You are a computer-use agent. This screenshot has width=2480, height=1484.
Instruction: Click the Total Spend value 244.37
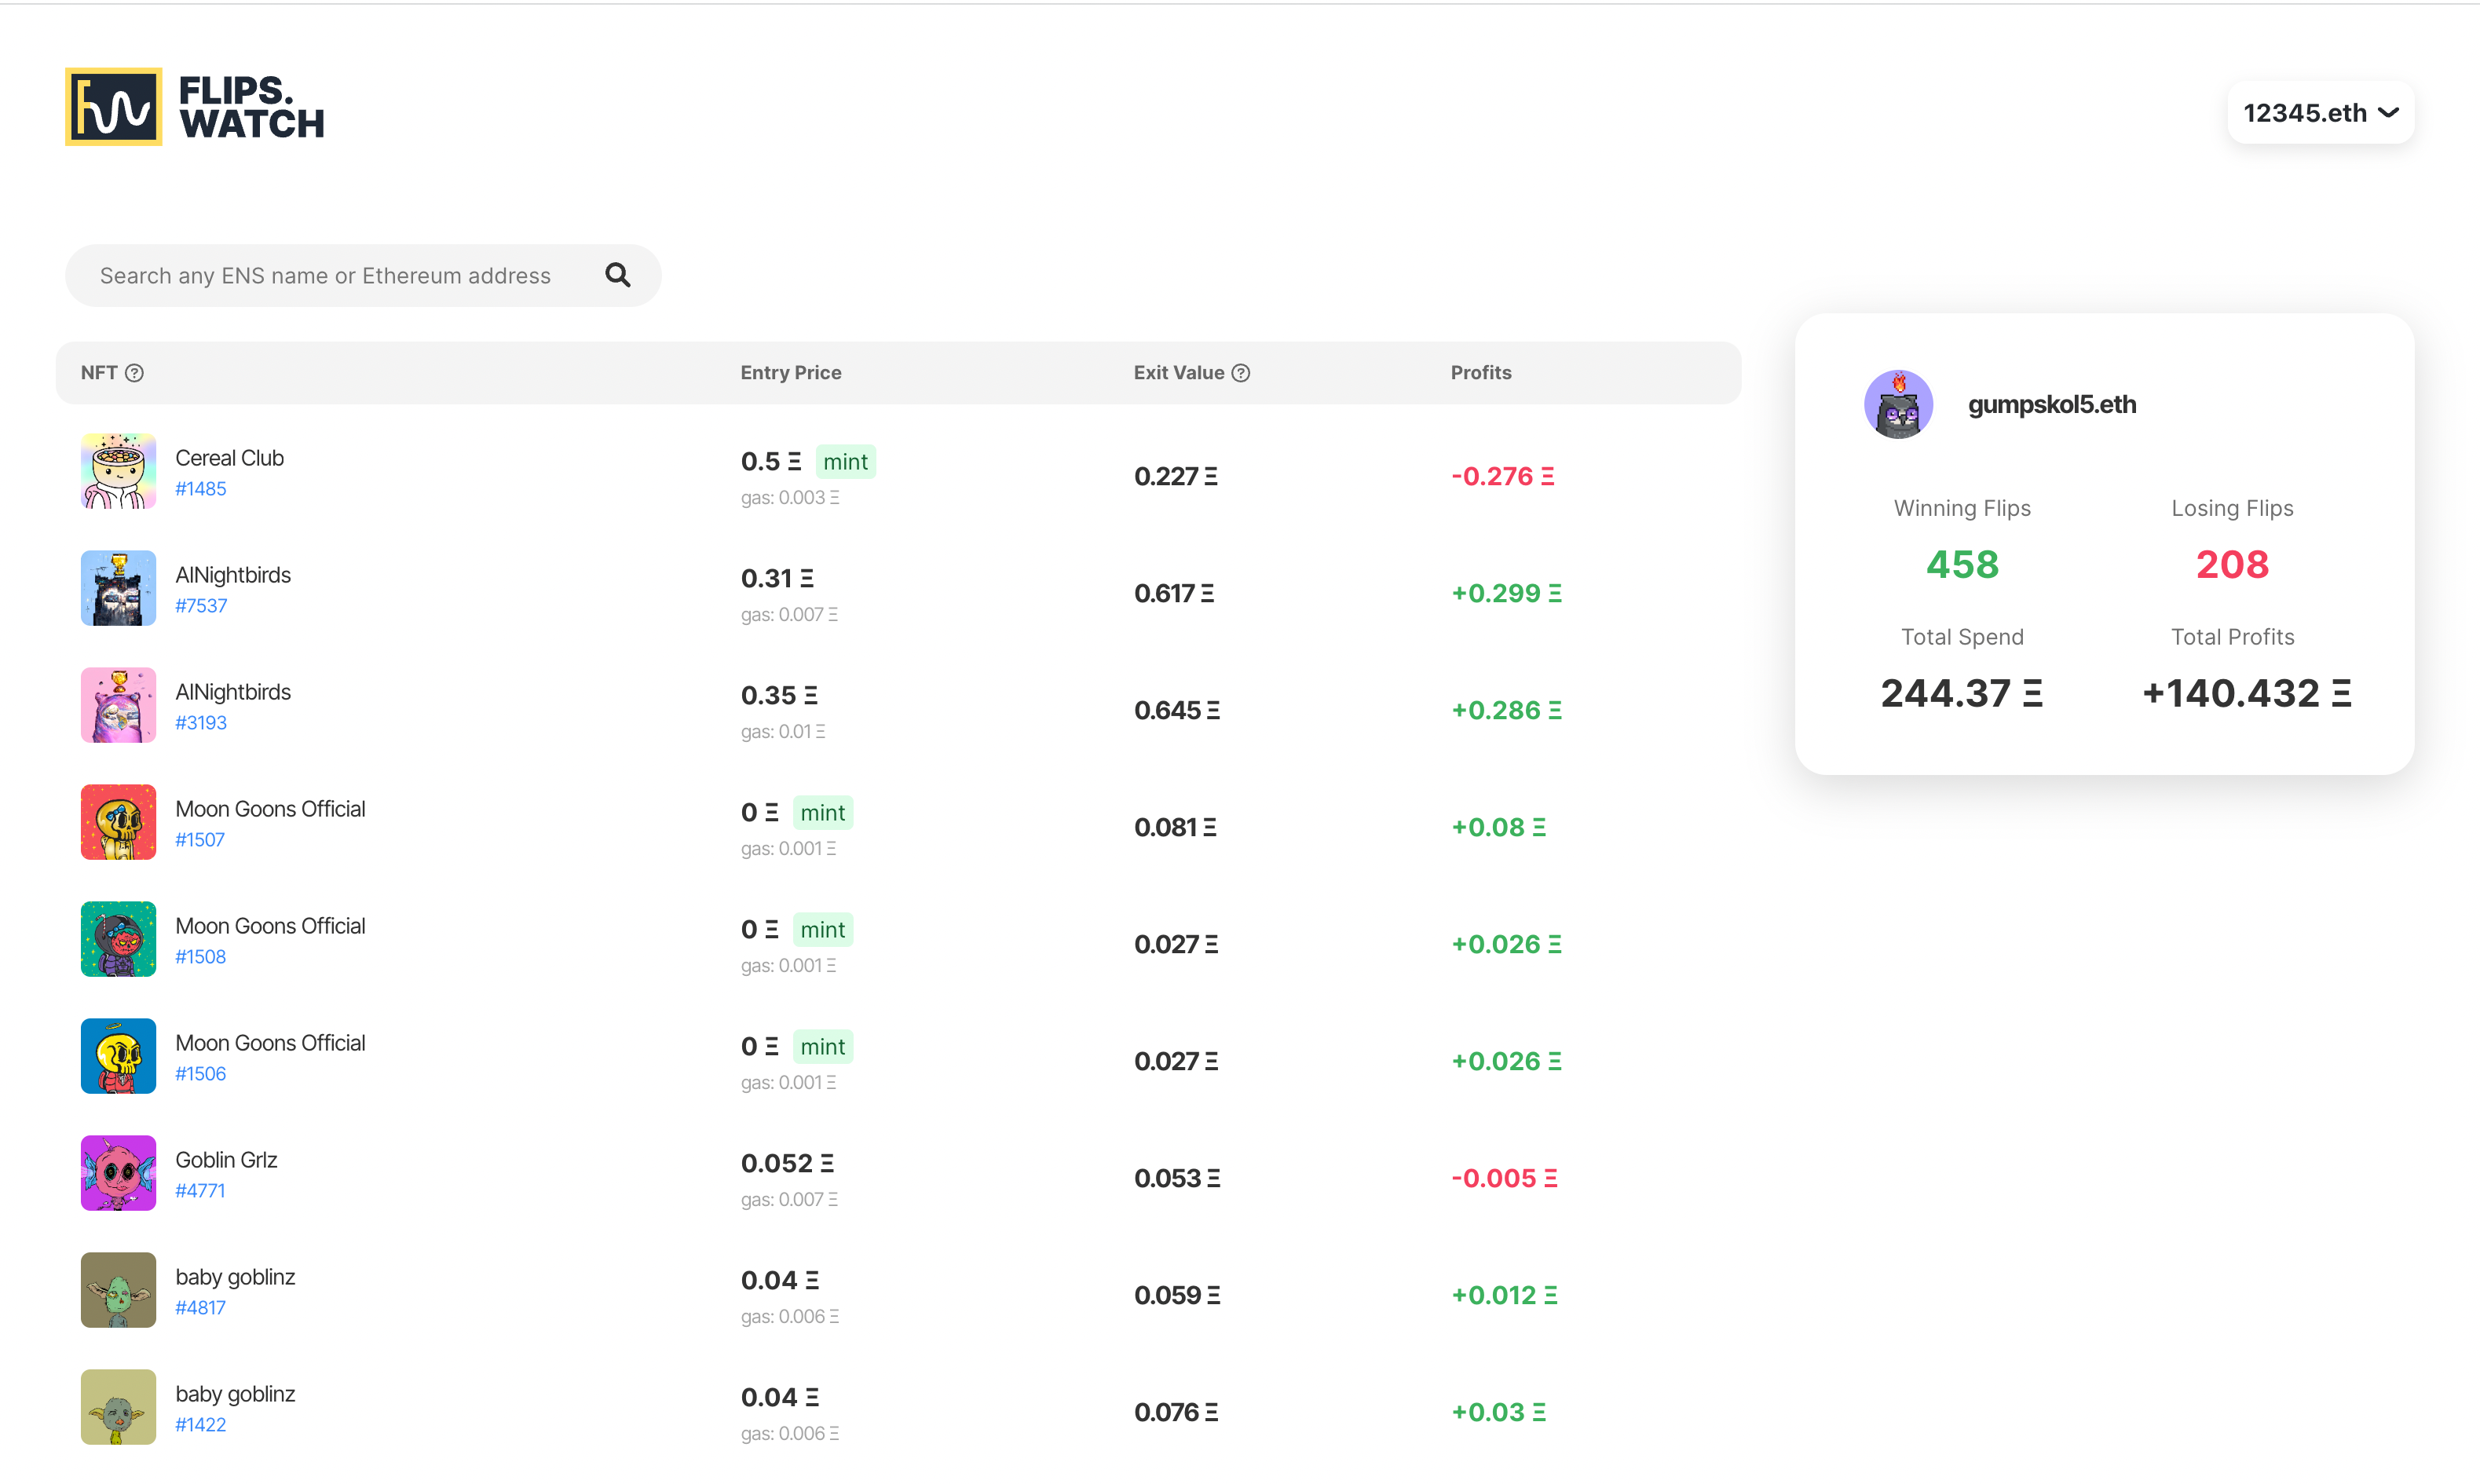[1962, 694]
